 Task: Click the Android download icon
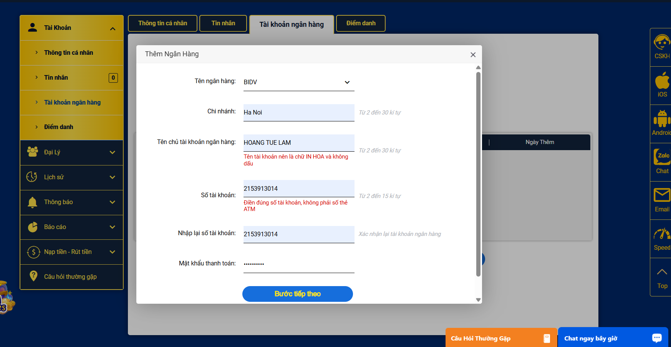coord(662,119)
